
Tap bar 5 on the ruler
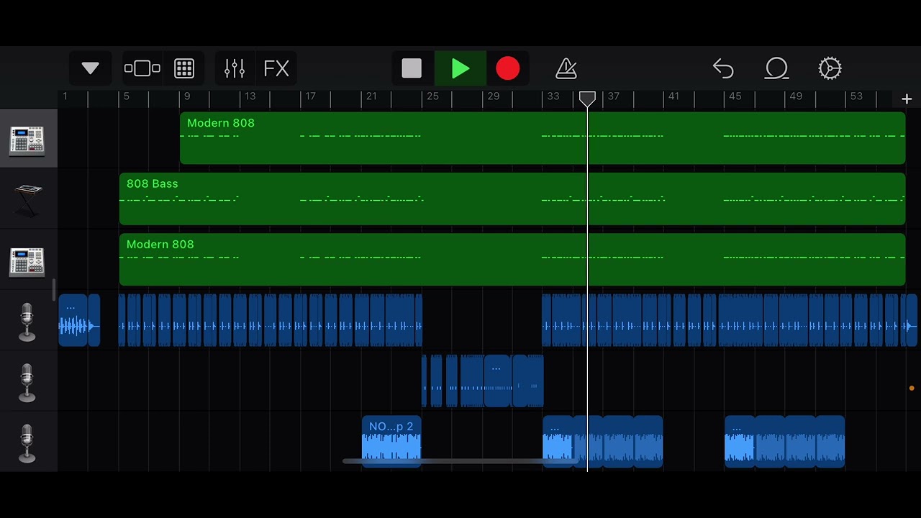click(x=126, y=96)
